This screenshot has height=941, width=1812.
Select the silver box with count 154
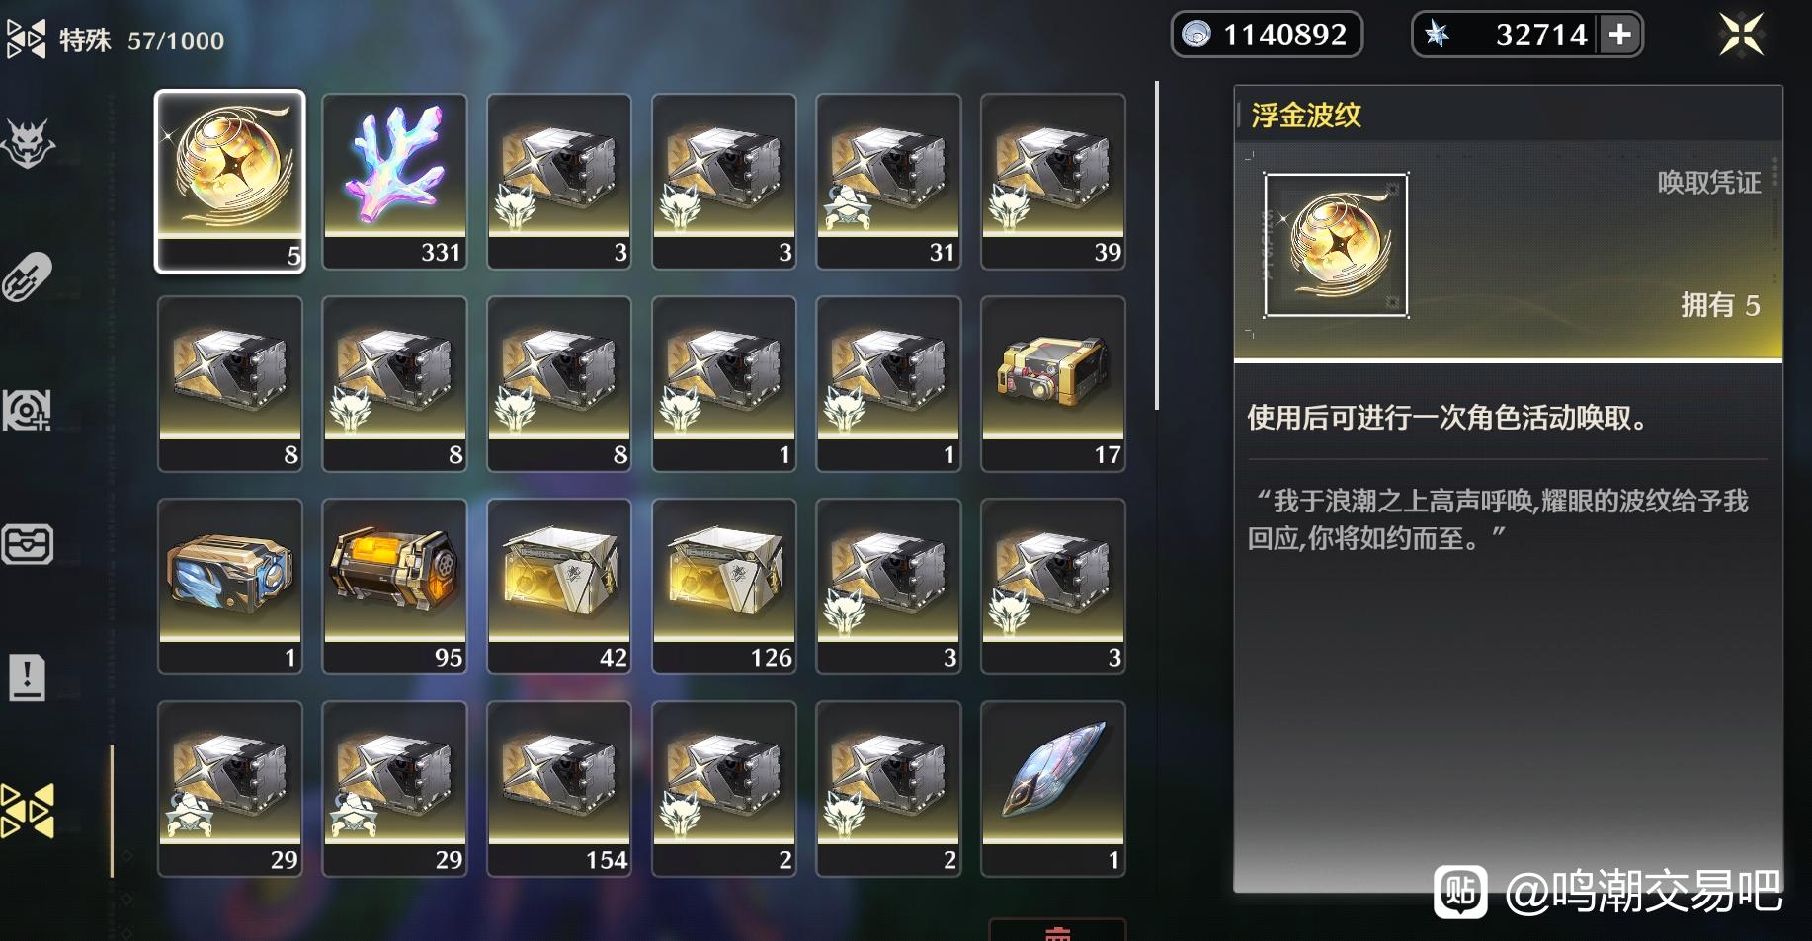click(x=559, y=789)
